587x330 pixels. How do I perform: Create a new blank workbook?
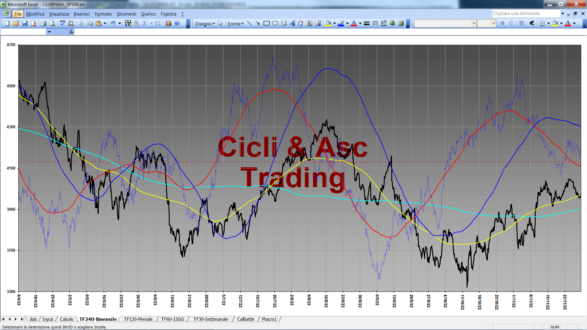coord(8,23)
